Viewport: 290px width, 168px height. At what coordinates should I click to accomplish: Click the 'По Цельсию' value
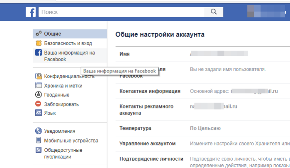[205, 128]
